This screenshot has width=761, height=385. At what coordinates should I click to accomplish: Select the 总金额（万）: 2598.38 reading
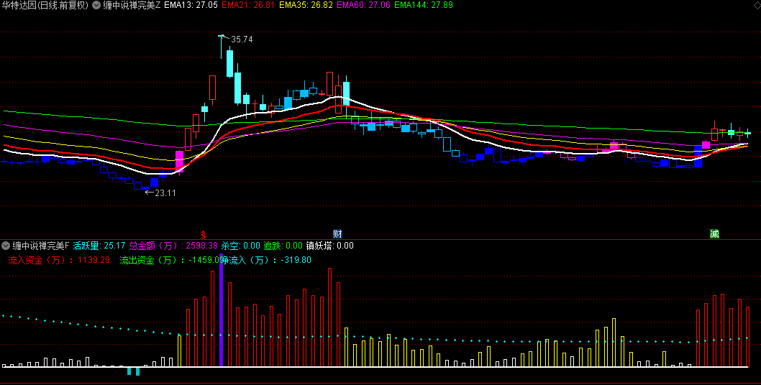pyautogui.click(x=174, y=246)
